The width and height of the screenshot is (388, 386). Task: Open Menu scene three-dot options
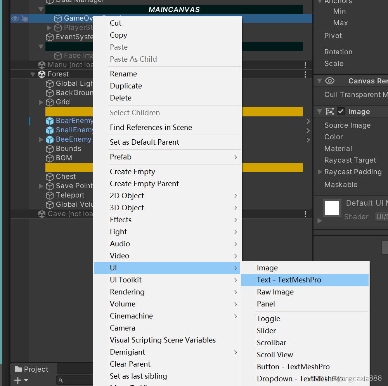(x=305, y=65)
